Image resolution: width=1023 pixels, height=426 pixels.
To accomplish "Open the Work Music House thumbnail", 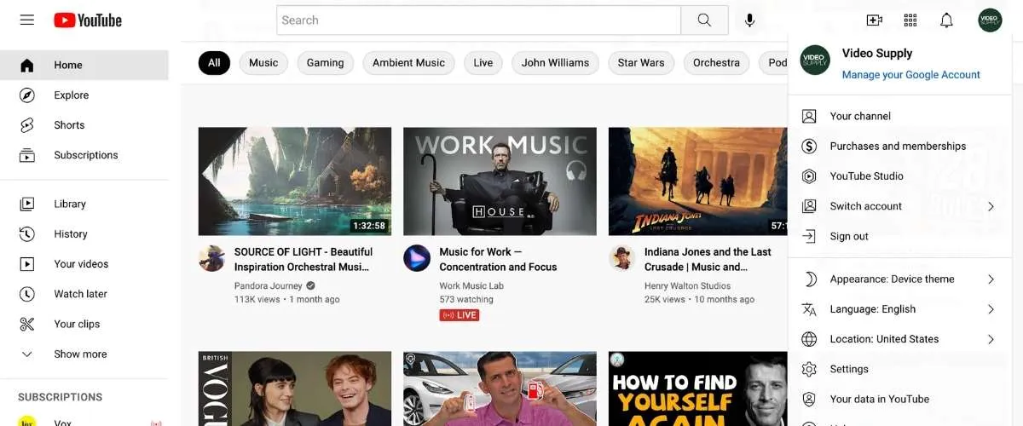I will click(500, 181).
